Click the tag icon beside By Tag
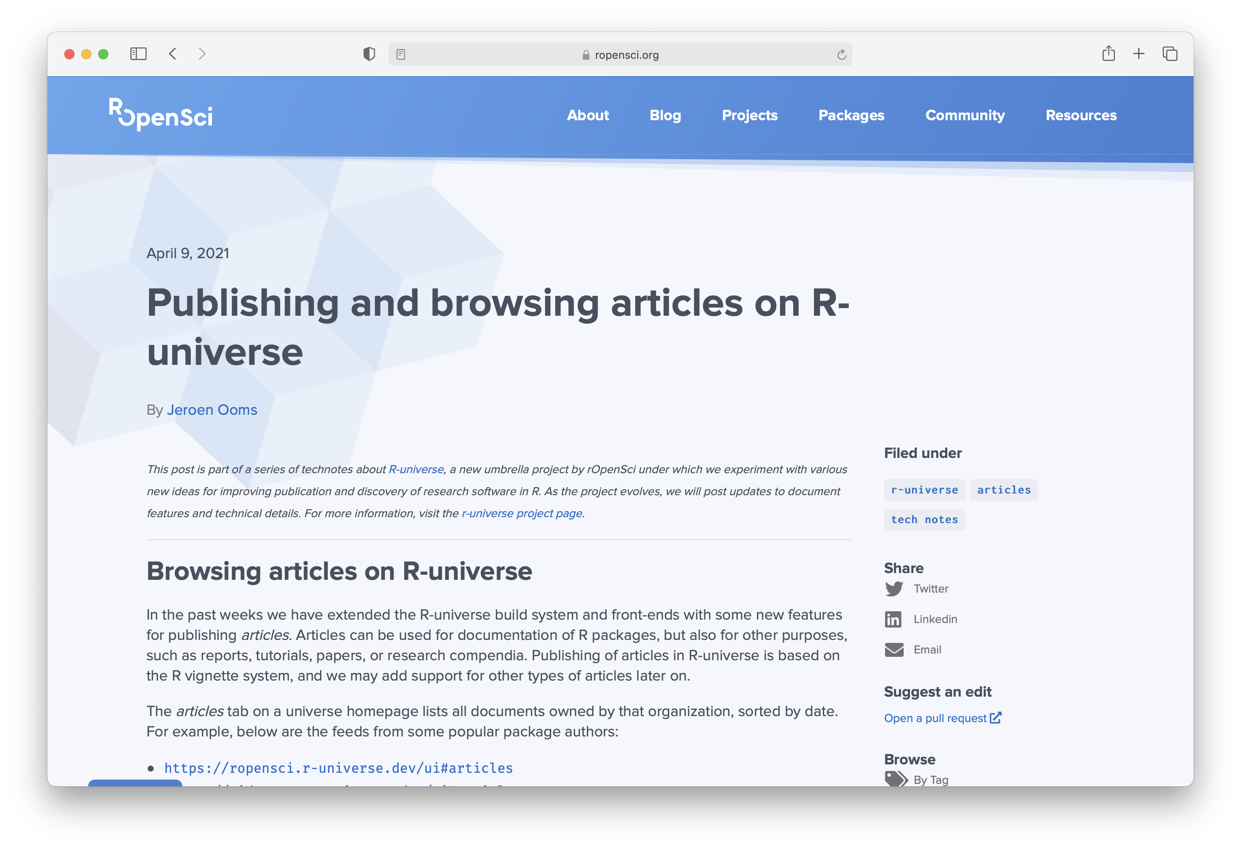 coord(896,778)
